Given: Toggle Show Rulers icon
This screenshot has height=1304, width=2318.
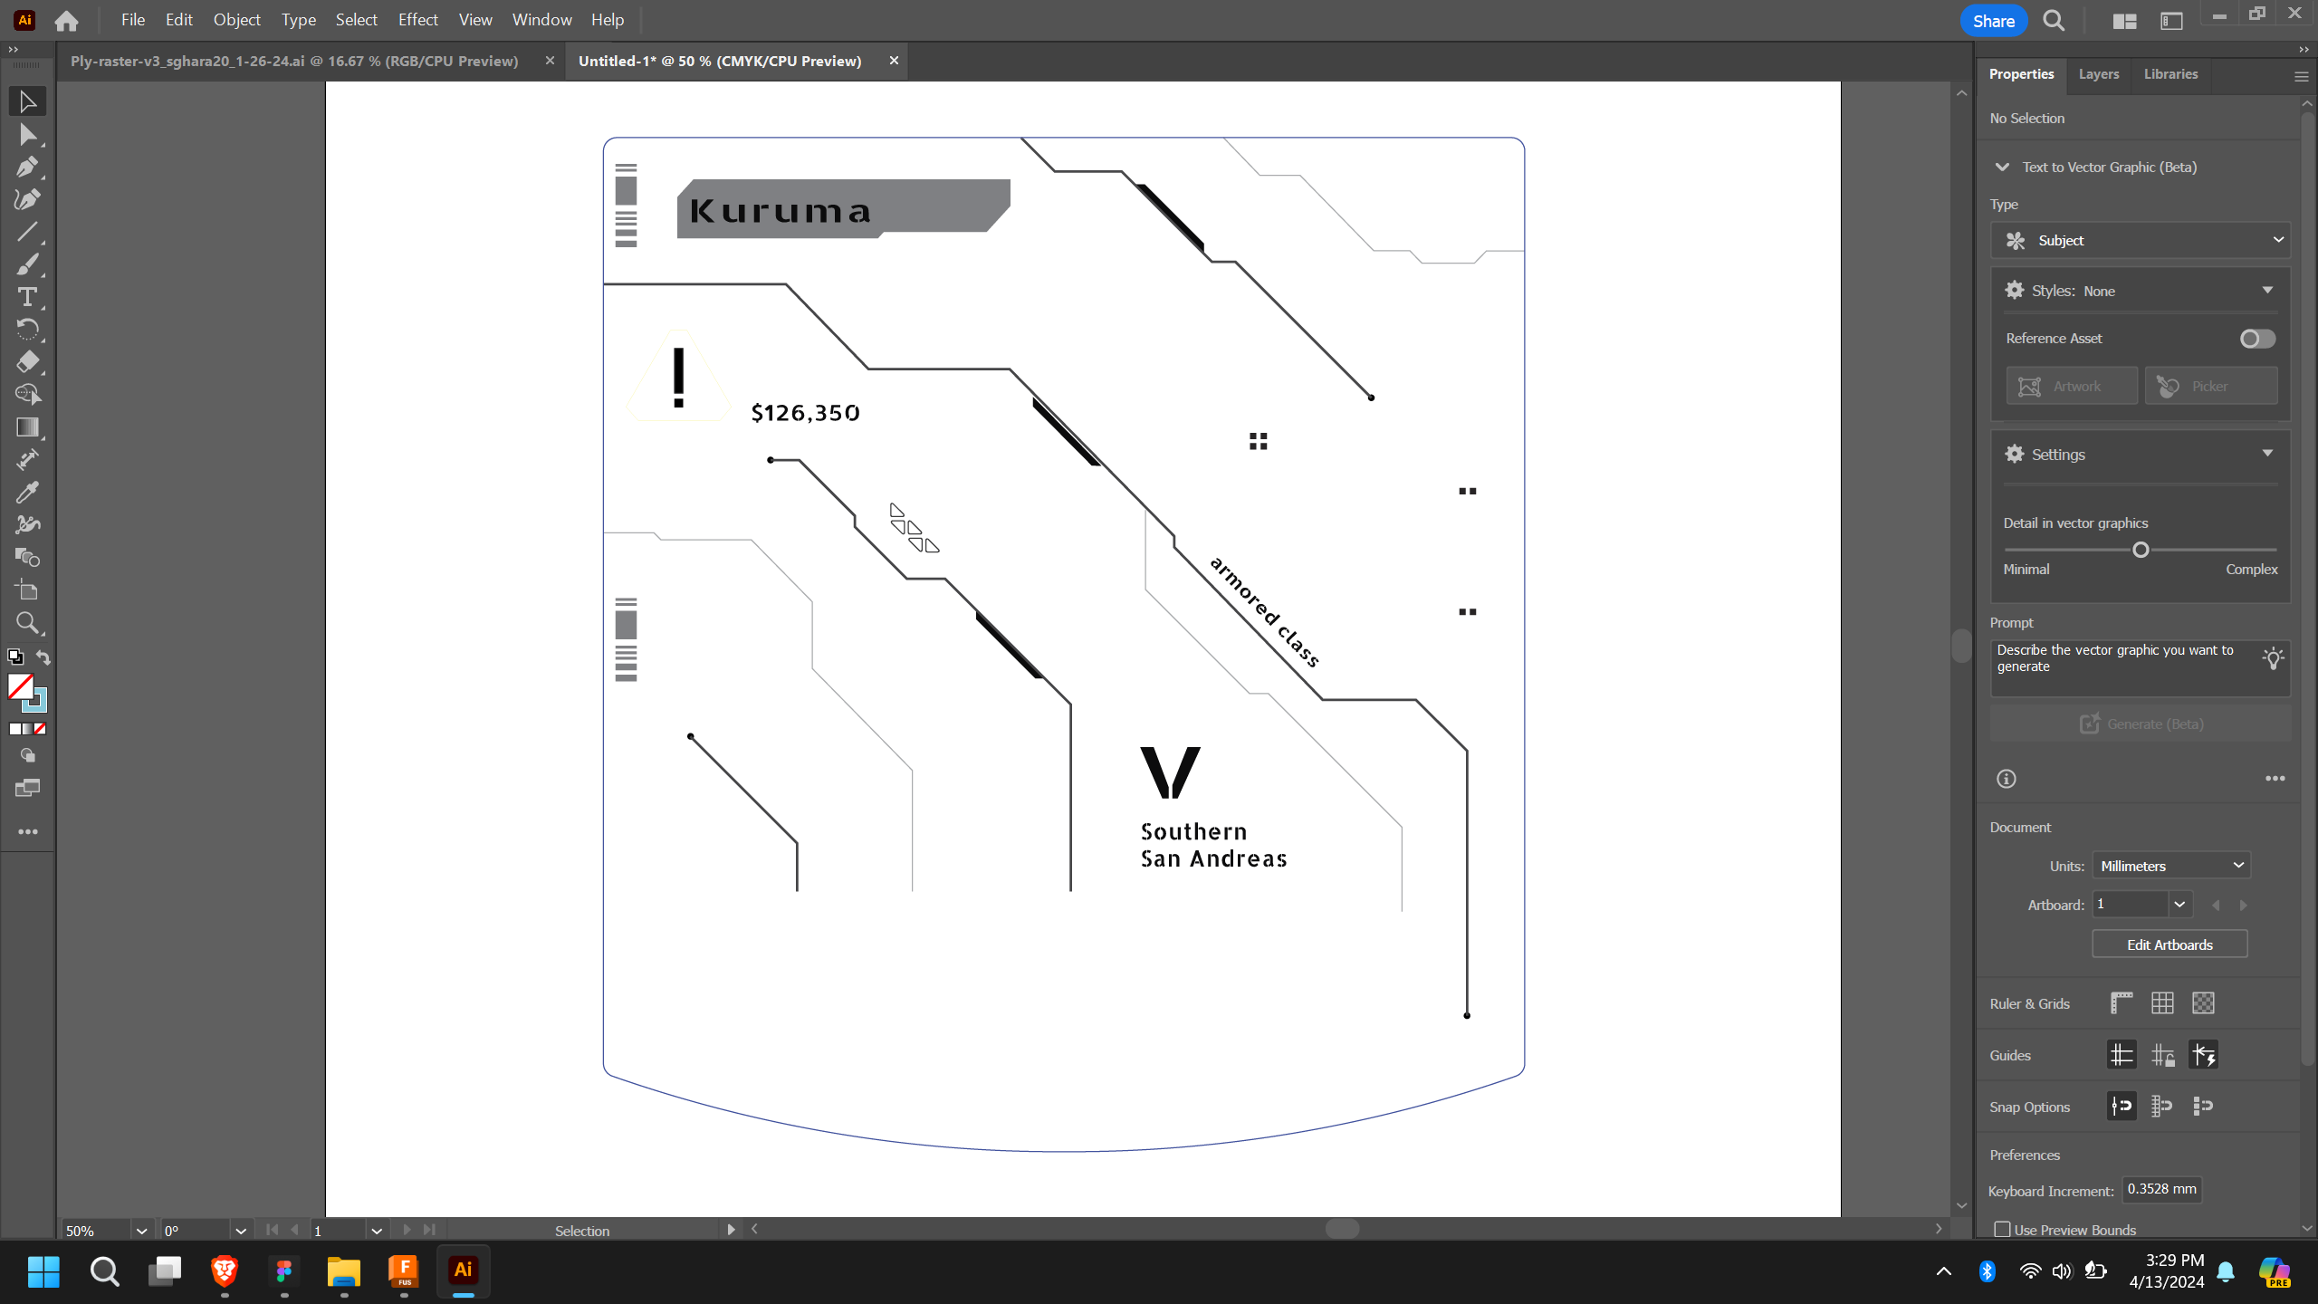Looking at the screenshot, I should tap(2122, 1003).
